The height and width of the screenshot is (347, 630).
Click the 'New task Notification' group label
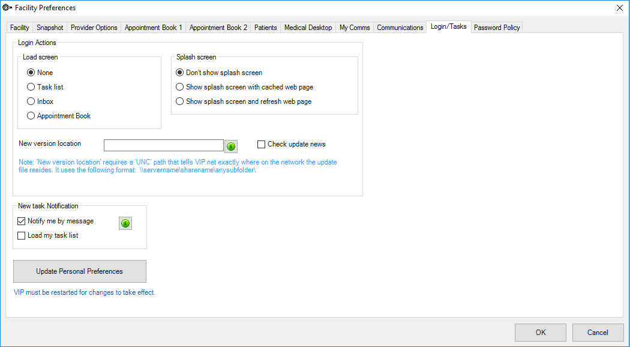pyautogui.click(x=48, y=206)
